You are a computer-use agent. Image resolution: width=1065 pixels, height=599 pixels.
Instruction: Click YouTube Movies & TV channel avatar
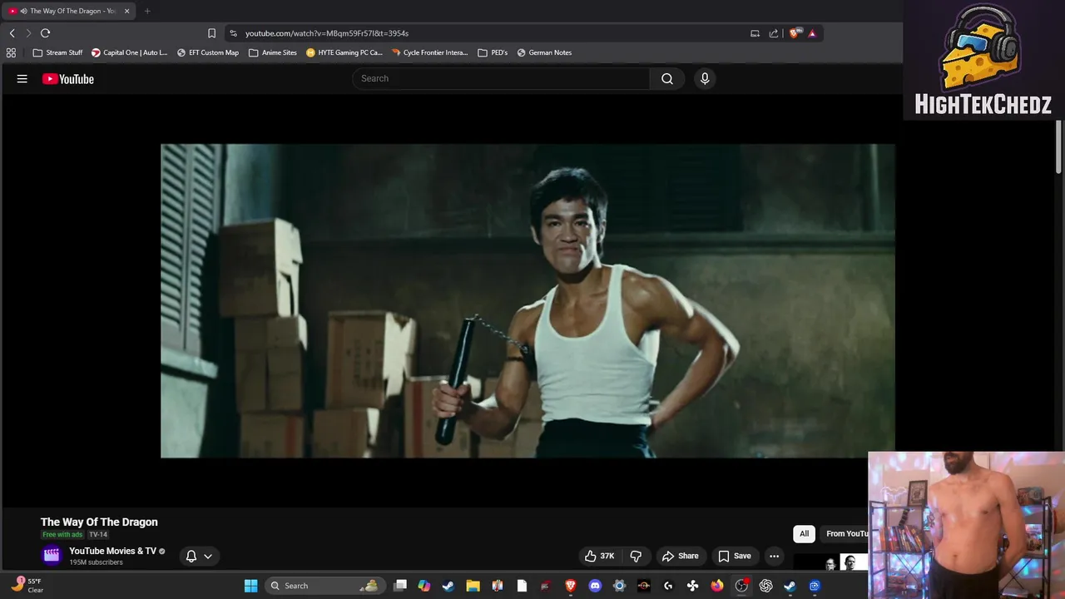point(52,555)
